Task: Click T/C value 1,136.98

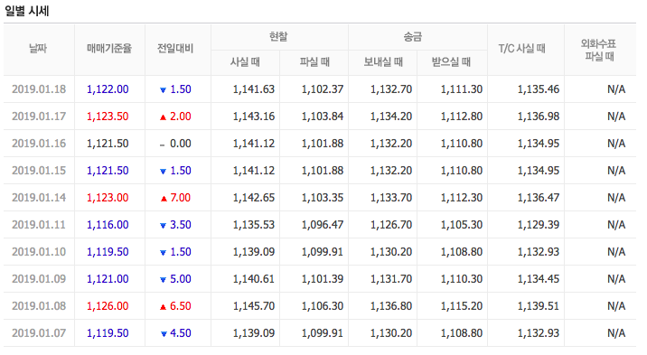Action: (x=539, y=117)
